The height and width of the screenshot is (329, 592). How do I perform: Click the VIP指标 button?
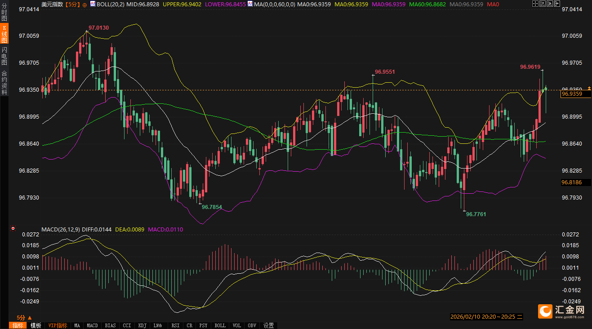click(x=58, y=325)
